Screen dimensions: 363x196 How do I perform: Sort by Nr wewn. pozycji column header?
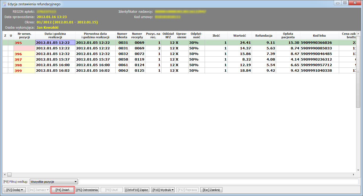tap(24, 36)
